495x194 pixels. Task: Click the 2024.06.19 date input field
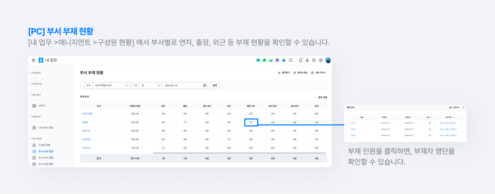coord(185,85)
